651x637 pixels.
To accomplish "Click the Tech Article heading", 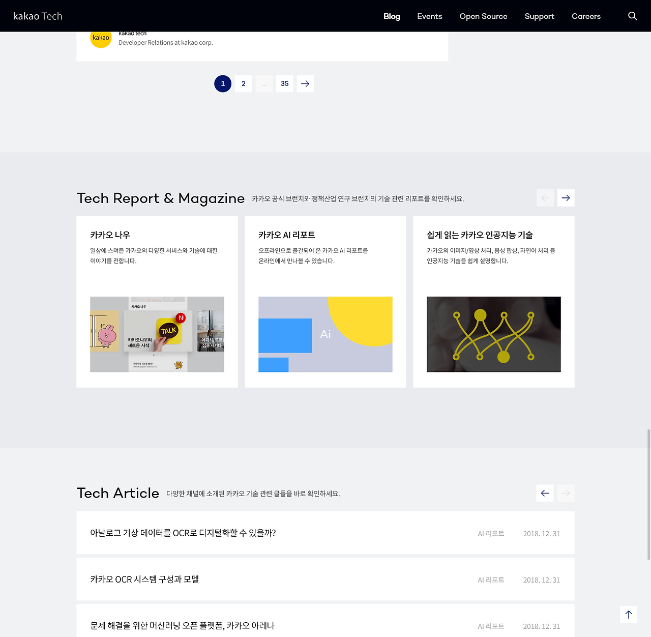I will pyautogui.click(x=118, y=493).
